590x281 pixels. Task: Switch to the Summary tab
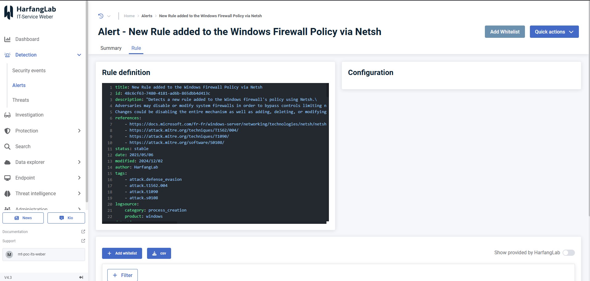click(111, 48)
